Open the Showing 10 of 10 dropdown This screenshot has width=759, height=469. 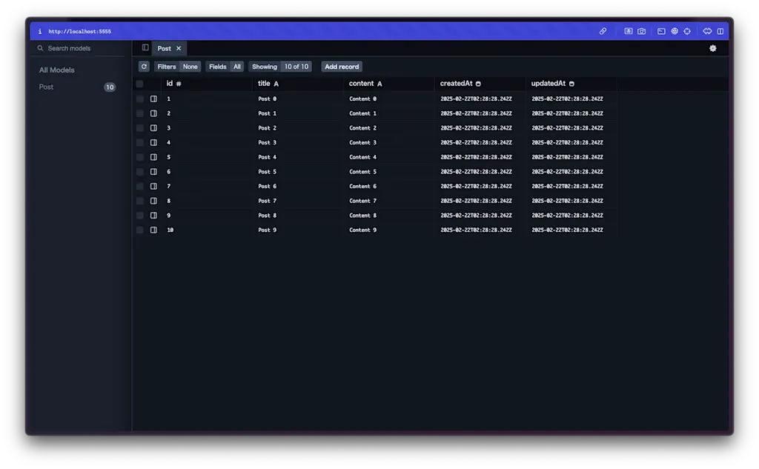(x=279, y=67)
